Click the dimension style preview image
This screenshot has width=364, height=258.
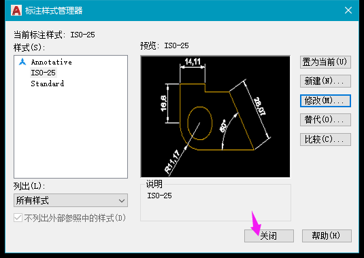point(215,117)
